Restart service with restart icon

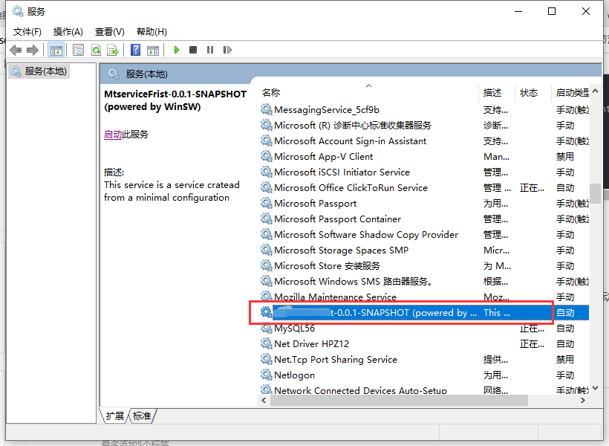pyautogui.click(x=227, y=50)
